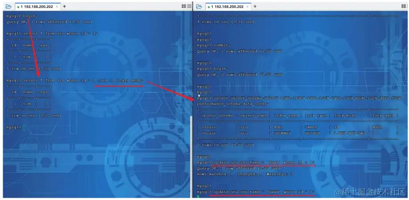
Task: Place cursor at the left terminal's empty mysql prompt
Action: click(x=24, y=127)
